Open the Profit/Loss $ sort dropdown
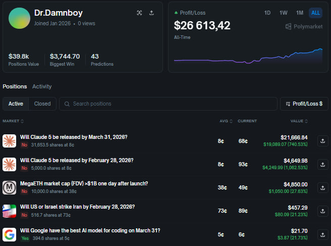This screenshot has width=331, height=246. click(x=304, y=104)
